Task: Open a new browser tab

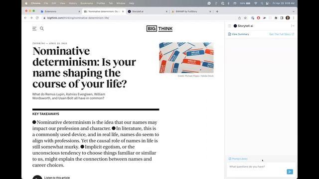Action: coord(217,11)
